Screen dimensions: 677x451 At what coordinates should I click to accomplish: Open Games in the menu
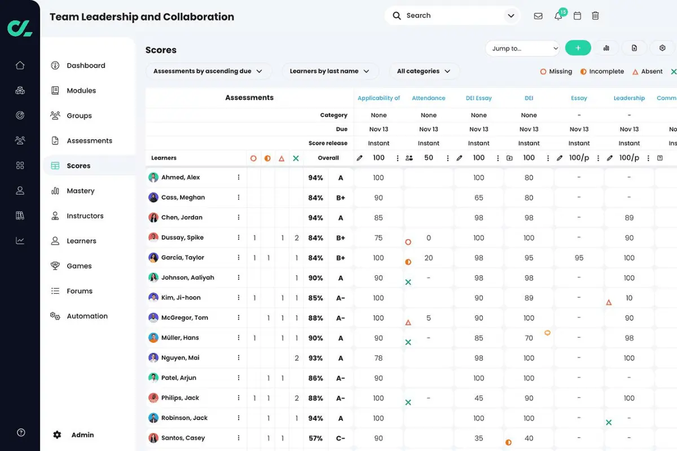coord(79,266)
